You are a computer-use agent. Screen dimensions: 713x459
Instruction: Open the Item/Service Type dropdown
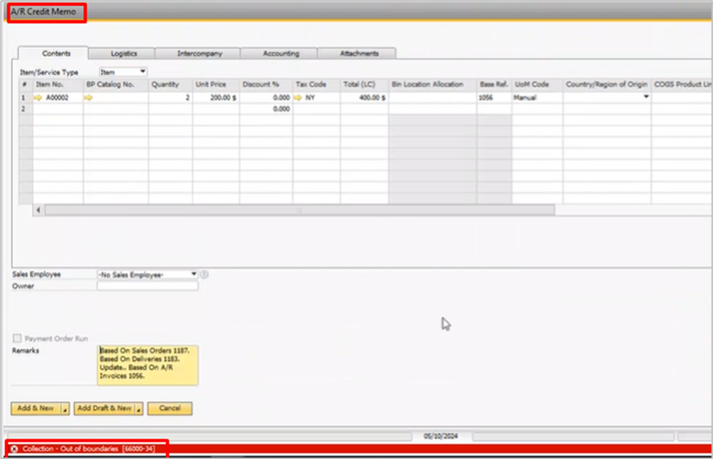pyautogui.click(x=142, y=72)
